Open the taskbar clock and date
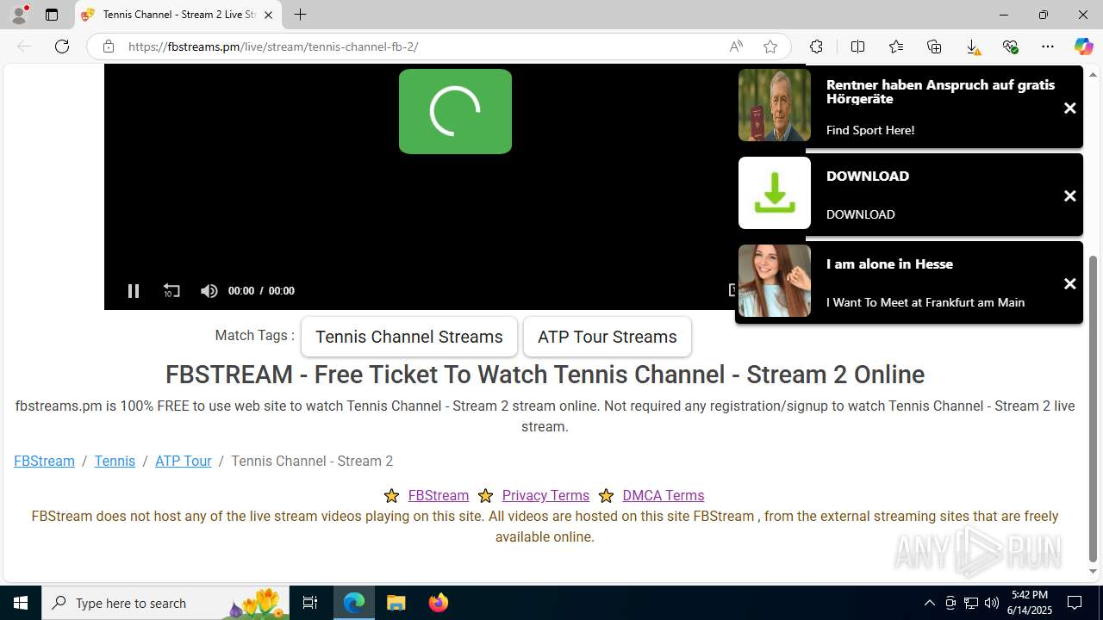The image size is (1103, 620). [x=1030, y=603]
